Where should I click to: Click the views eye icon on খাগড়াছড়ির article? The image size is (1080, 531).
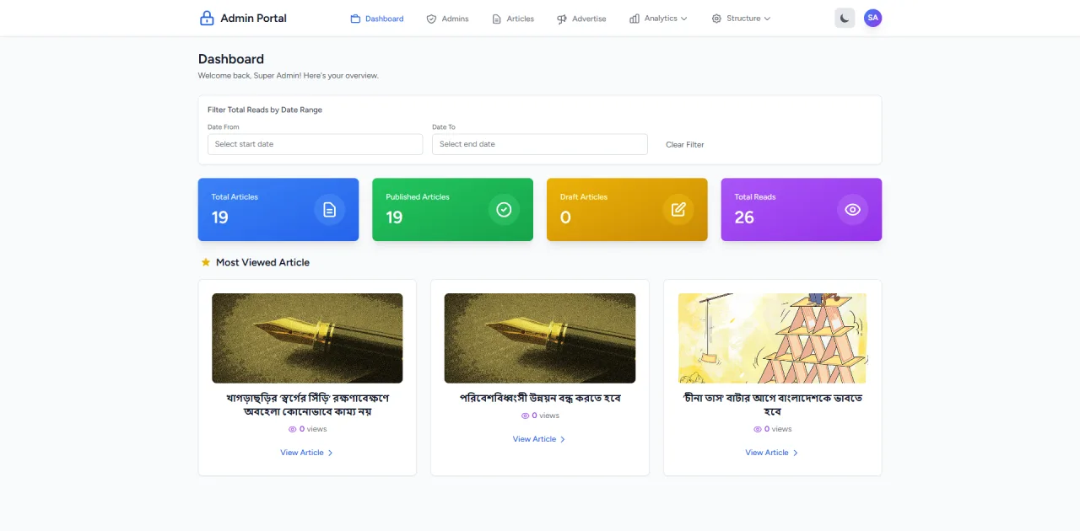[x=293, y=429]
